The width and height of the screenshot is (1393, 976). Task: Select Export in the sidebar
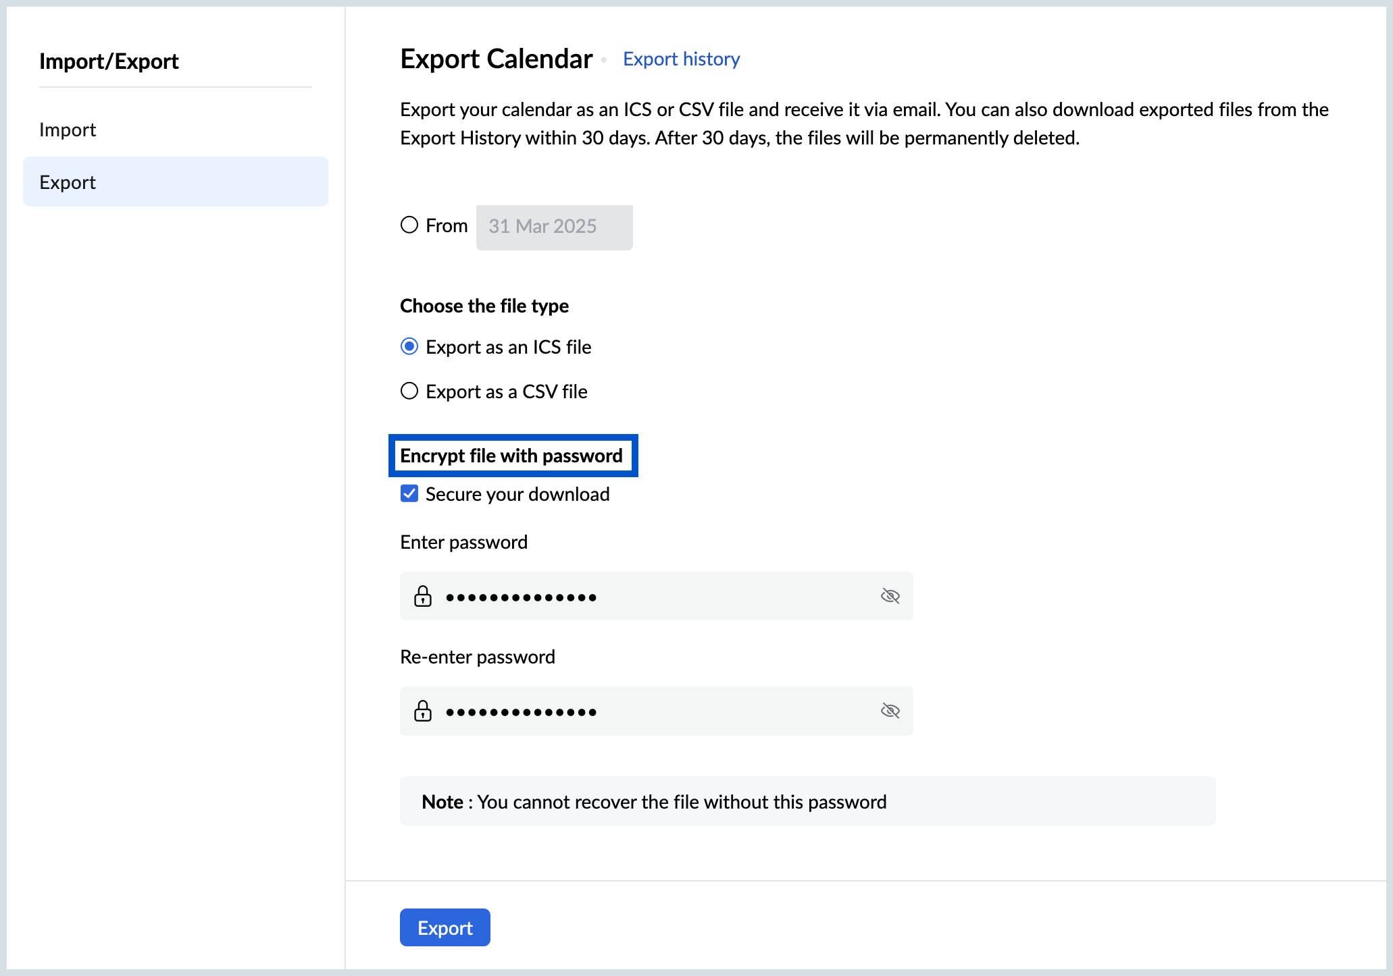176,182
